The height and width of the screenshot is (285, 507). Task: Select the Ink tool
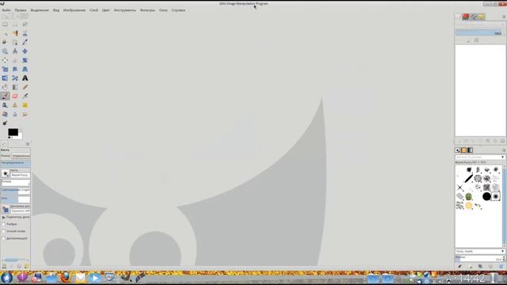click(x=6, y=105)
